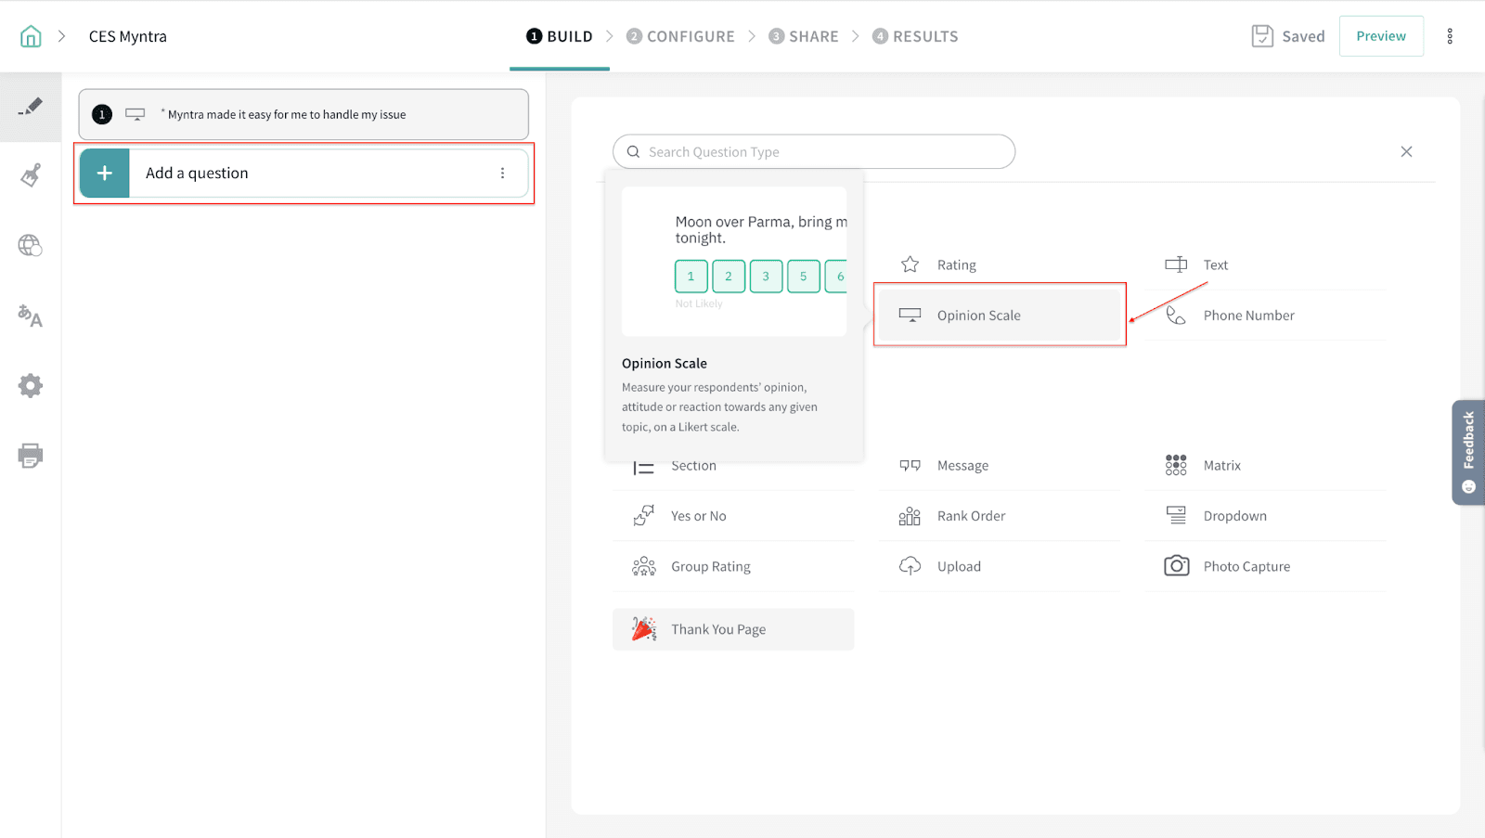Open the translate languages sidebar icon
The image size is (1485, 838).
pyautogui.click(x=31, y=316)
